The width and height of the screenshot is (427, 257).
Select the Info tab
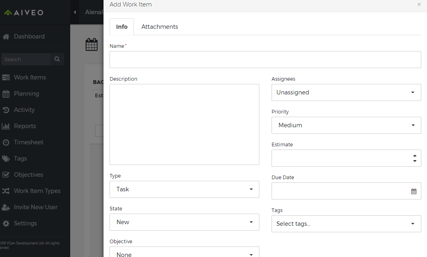tap(122, 27)
